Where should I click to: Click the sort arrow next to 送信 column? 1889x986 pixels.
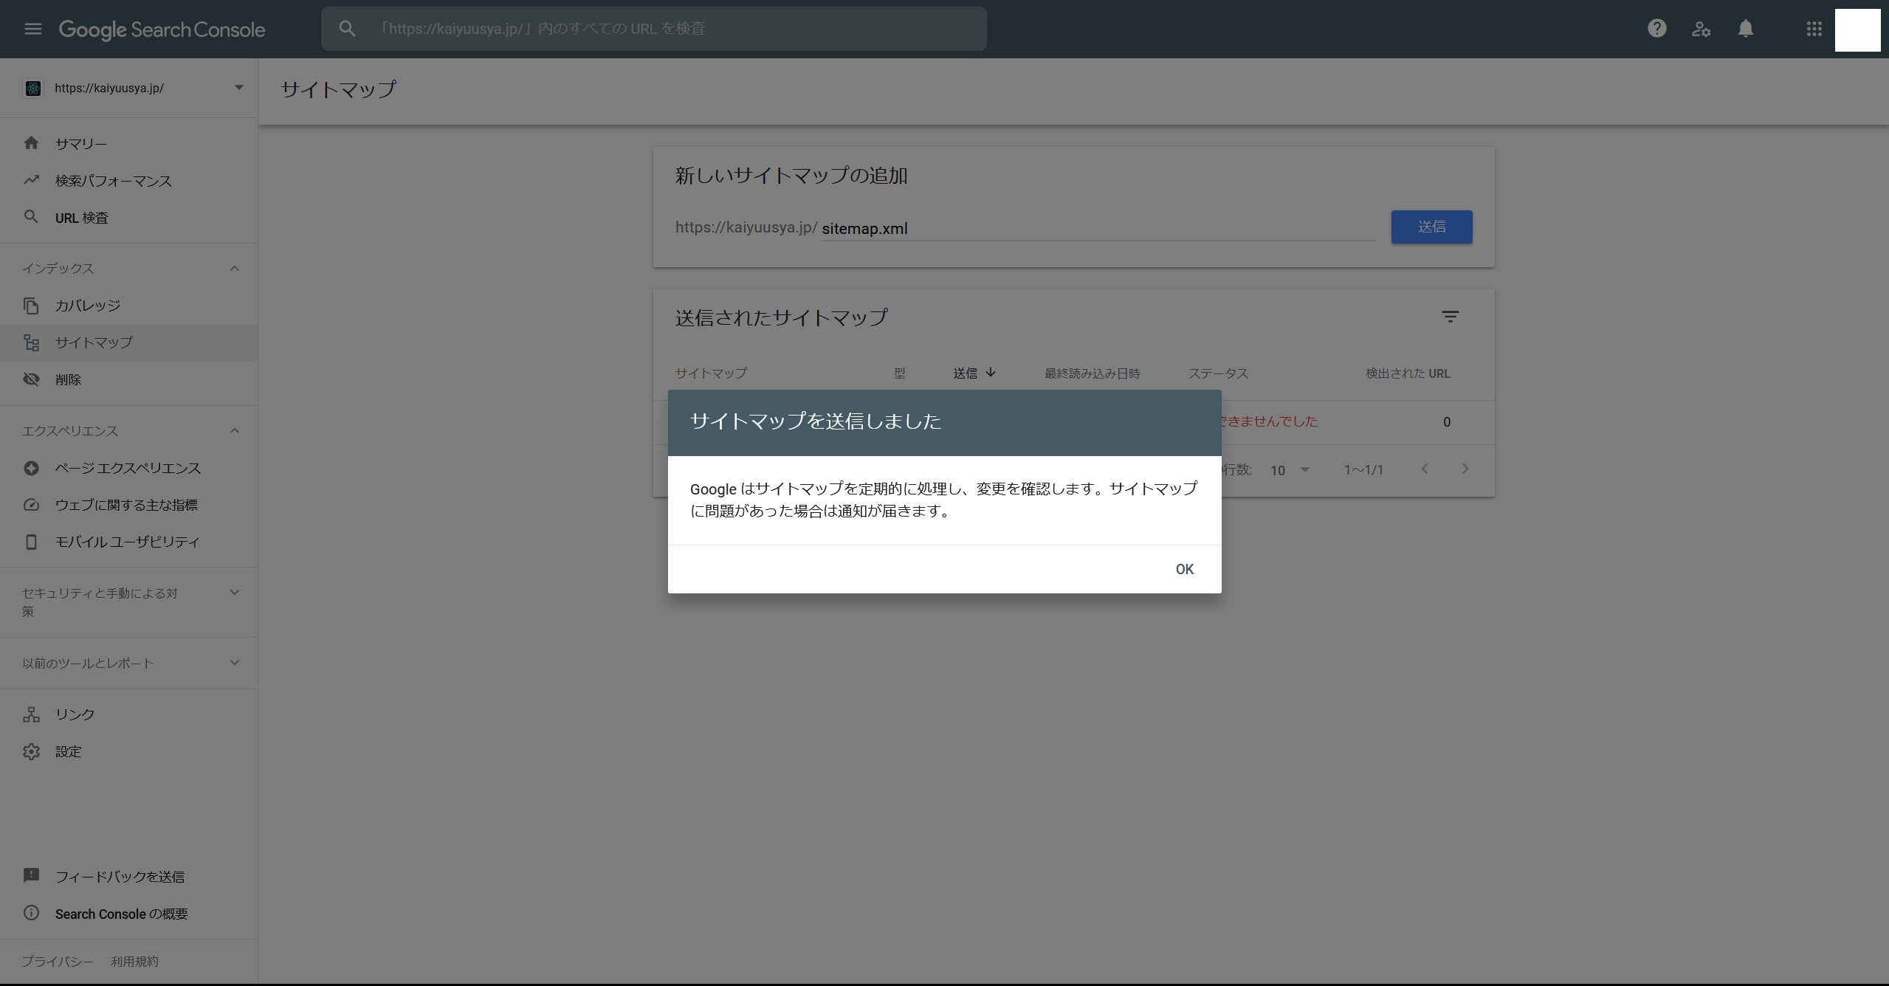coord(991,373)
